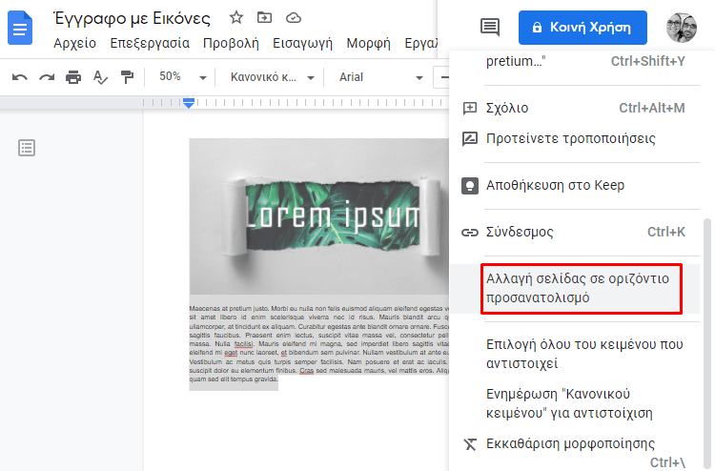Activate the paint format tool
This screenshot has height=471, width=715.
pyautogui.click(x=127, y=77)
